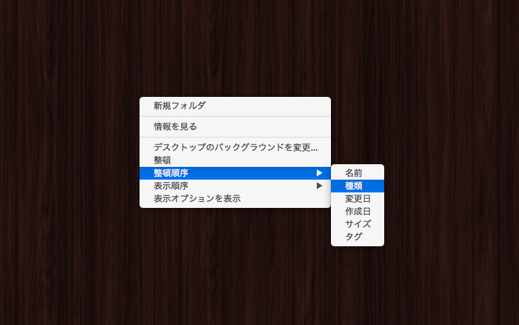
Task: Open デスクトップのバックグラウンドを変更… option
Action: click(x=235, y=147)
